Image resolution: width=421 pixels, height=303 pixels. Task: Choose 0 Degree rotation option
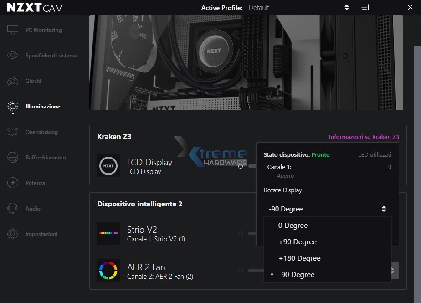point(328,226)
